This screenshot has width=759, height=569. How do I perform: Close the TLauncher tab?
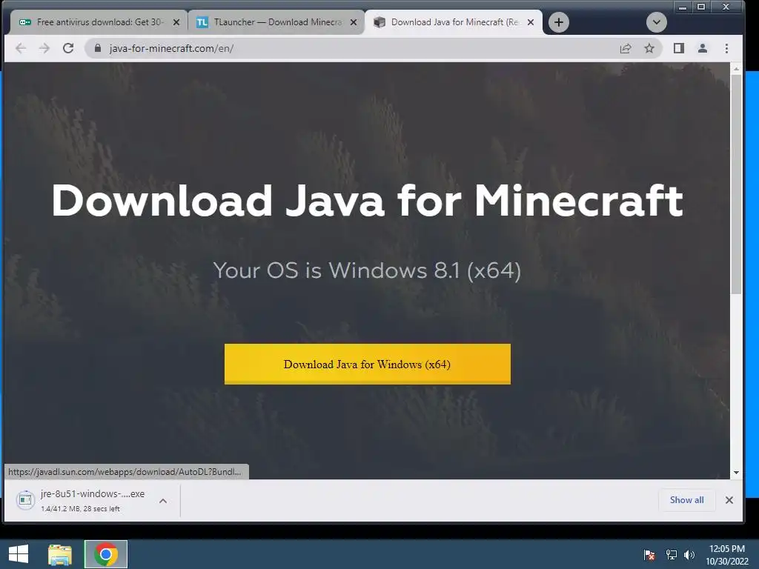tap(354, 22)
